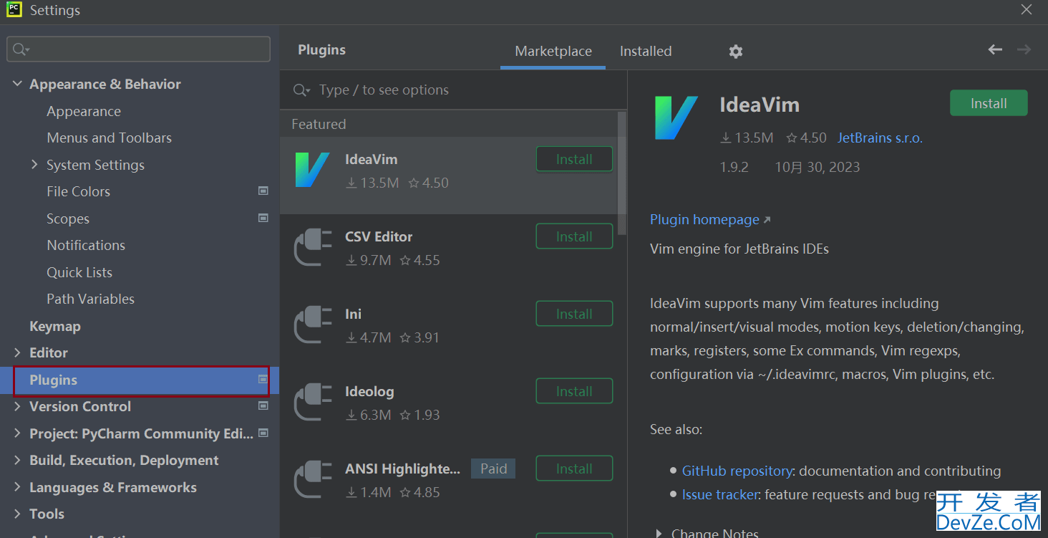The width and height of the screenshot is (1048, 538).
Task: Select the Plugins settings entry
Action: pos(141,380)
